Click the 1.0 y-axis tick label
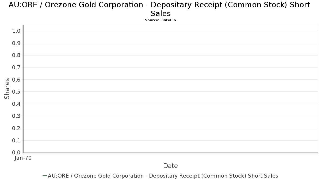321x180 pixels. coord(16,31)
